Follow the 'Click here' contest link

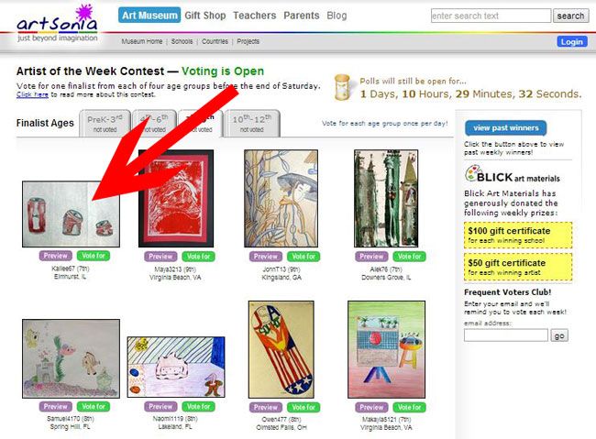point(32,94)
